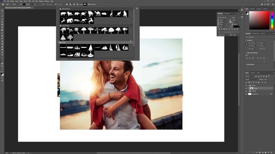Viewport: 275px width, 154px height.
Task: Toggle lock all for layer
Action: coord(259,83)
